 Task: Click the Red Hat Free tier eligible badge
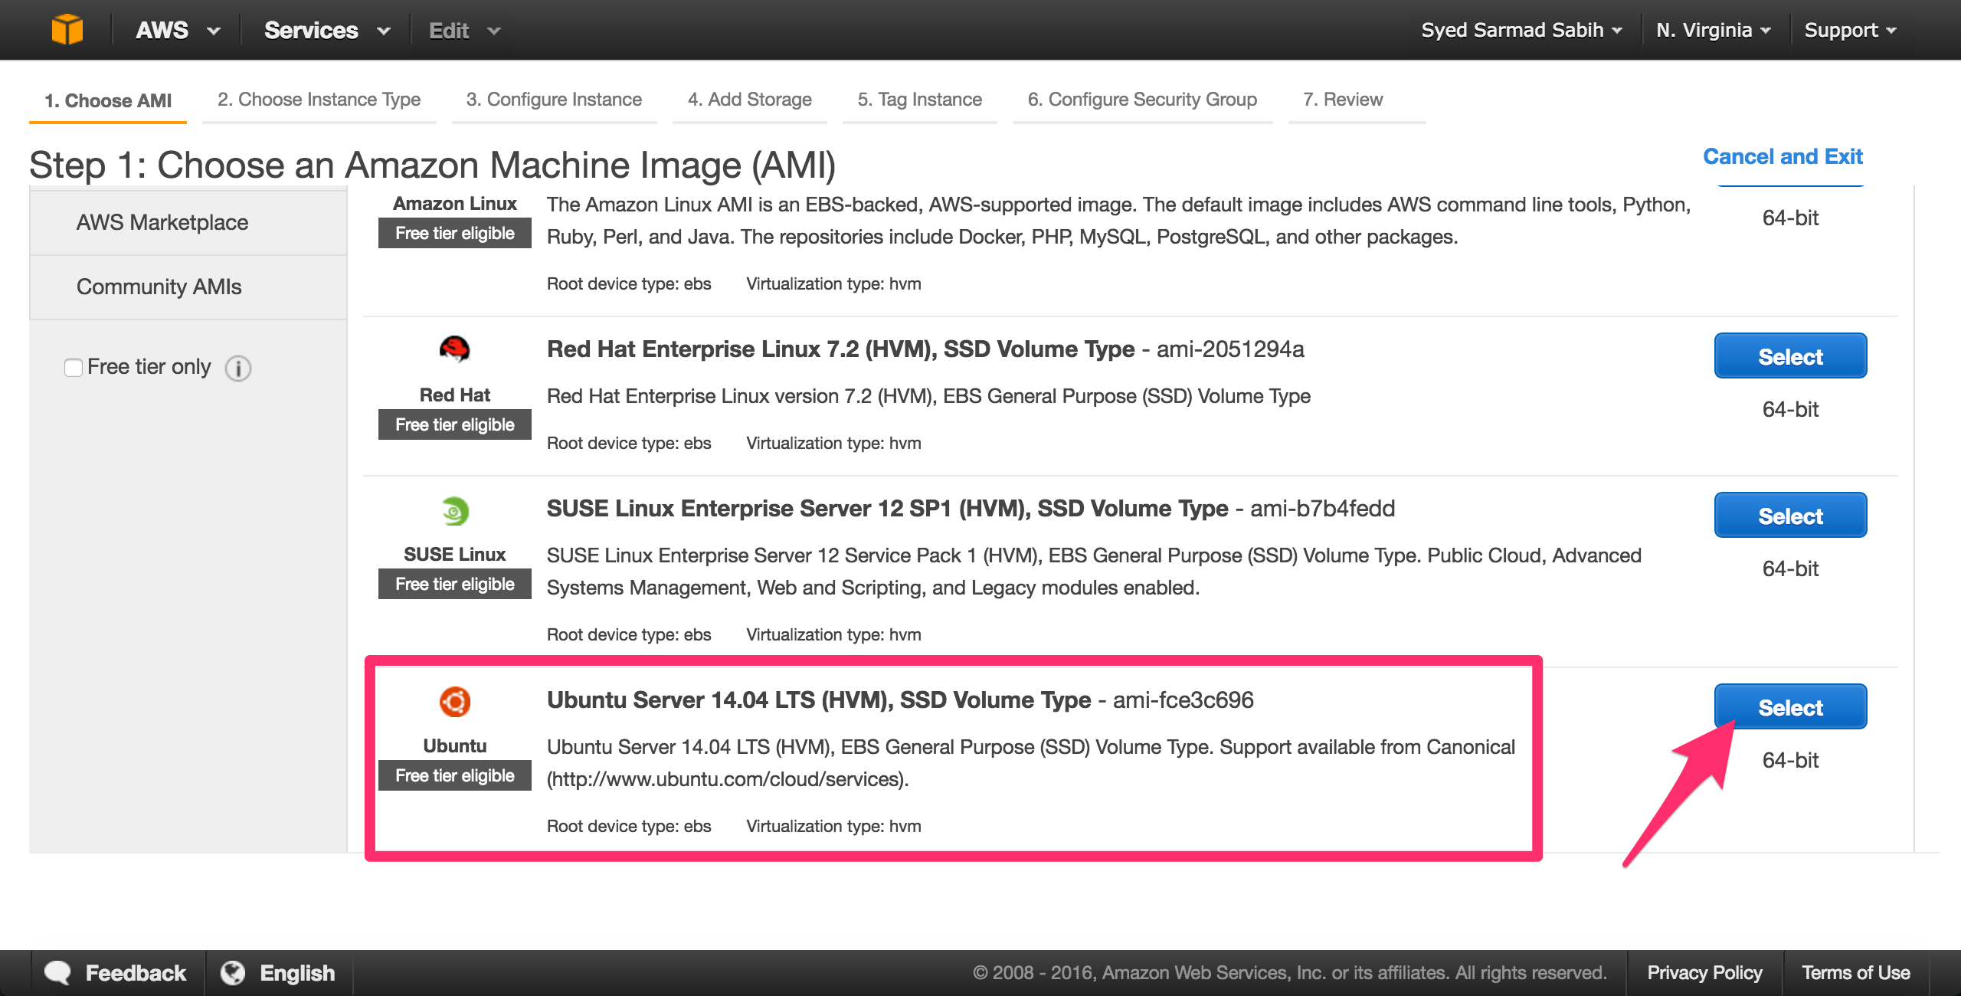click(455, 425)
